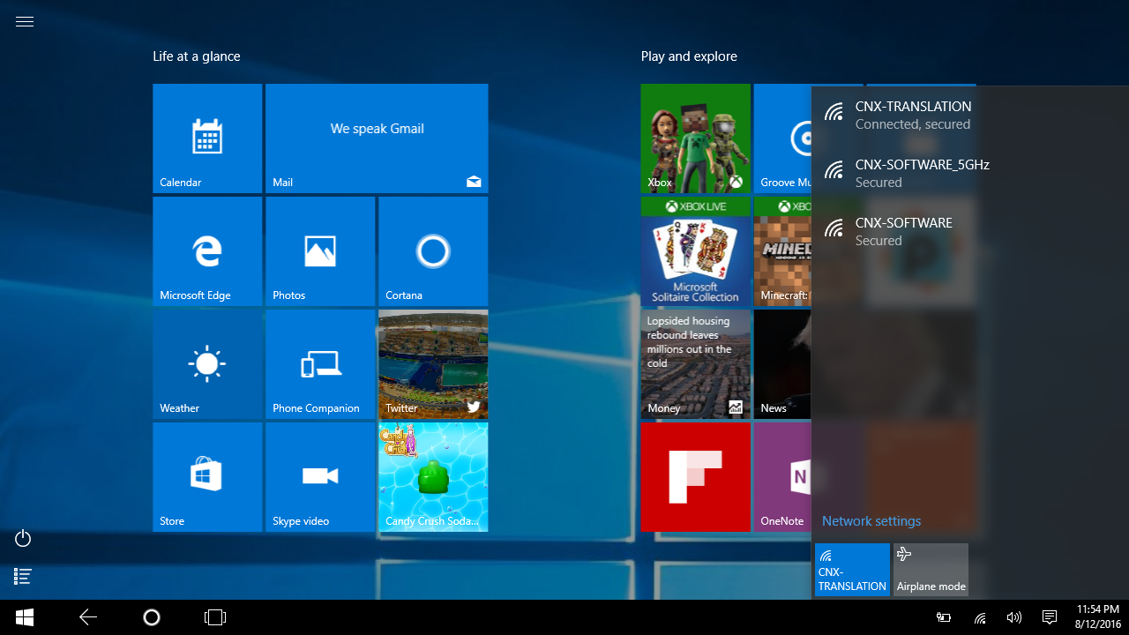Select the CNX-TRANSLATION network

[970, 115]
